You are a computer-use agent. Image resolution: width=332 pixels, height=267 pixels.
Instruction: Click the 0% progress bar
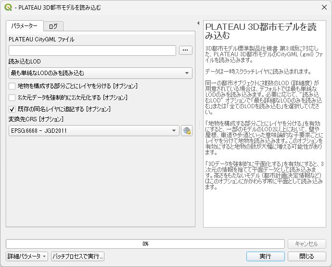(145, 244)
